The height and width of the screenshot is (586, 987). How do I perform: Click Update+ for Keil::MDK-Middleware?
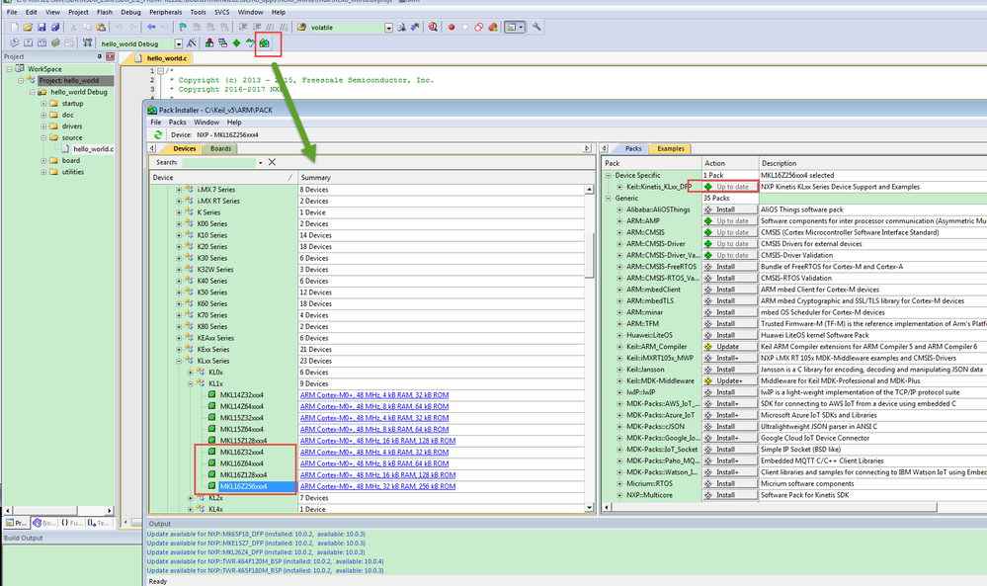coord(730,380)
